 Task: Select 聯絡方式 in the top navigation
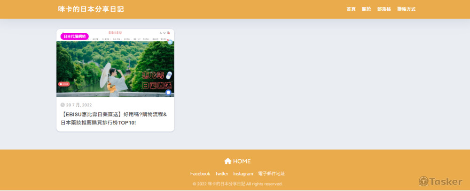(406, 9)
